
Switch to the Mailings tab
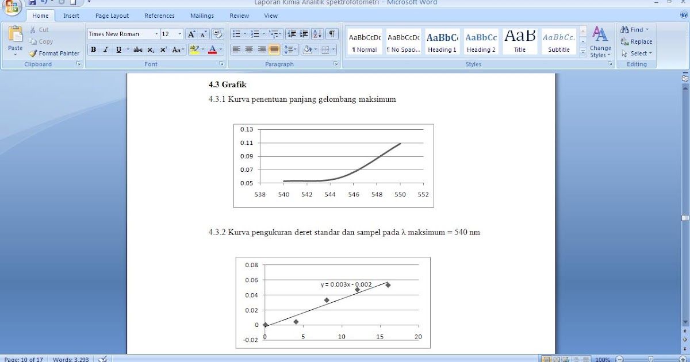pos(202,16)
